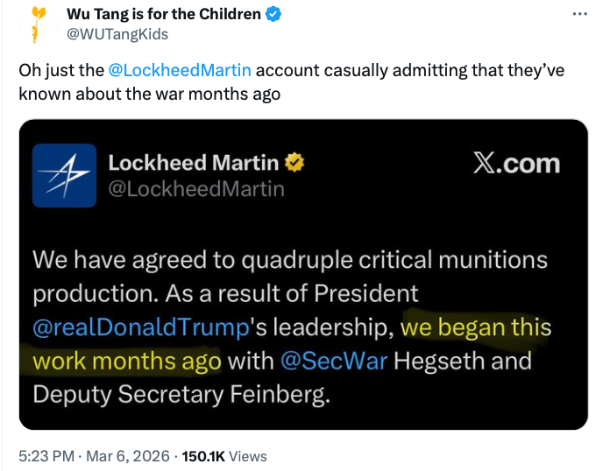603x471 pixels.
Task: Click "Deputy Secretary Feinberg" in the image
Action: (182, 394)
